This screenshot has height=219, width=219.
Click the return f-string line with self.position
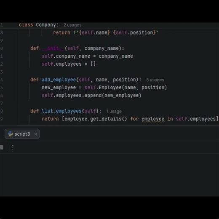click(106, 33)
